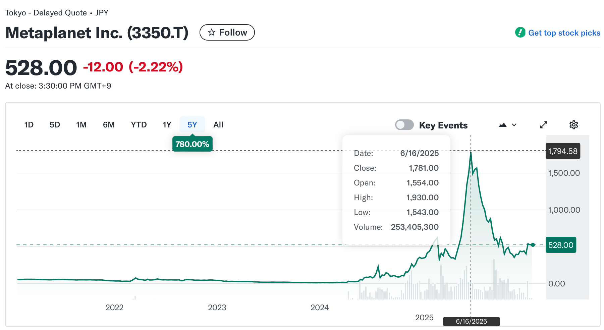Click the green badge beside Get top stock picks

click(x=520, y=33)
